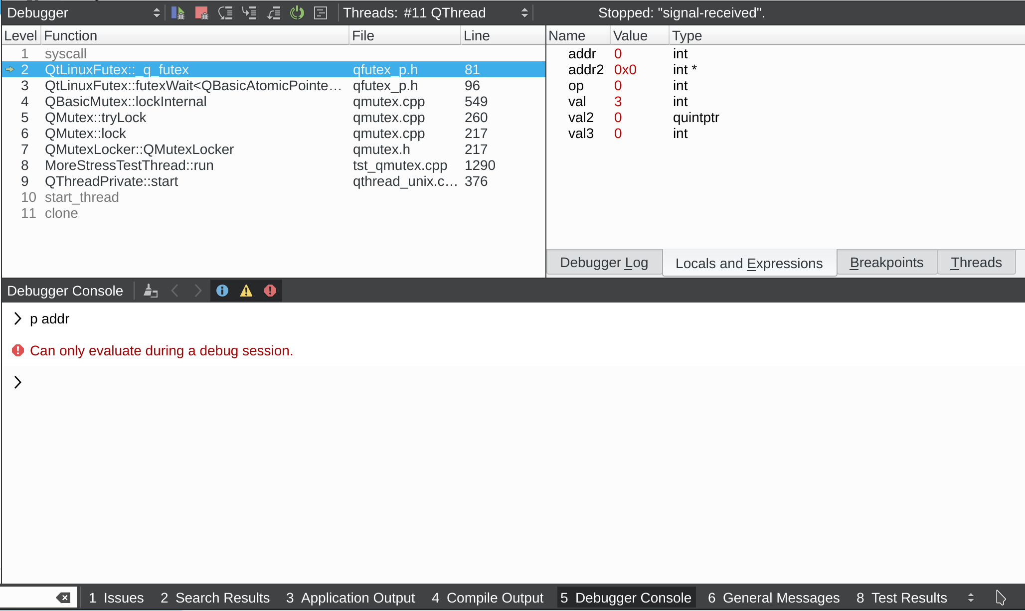This screenshot has height=611, width=1025.
Task: Open the output panes menu arrows
Action: 971,598
